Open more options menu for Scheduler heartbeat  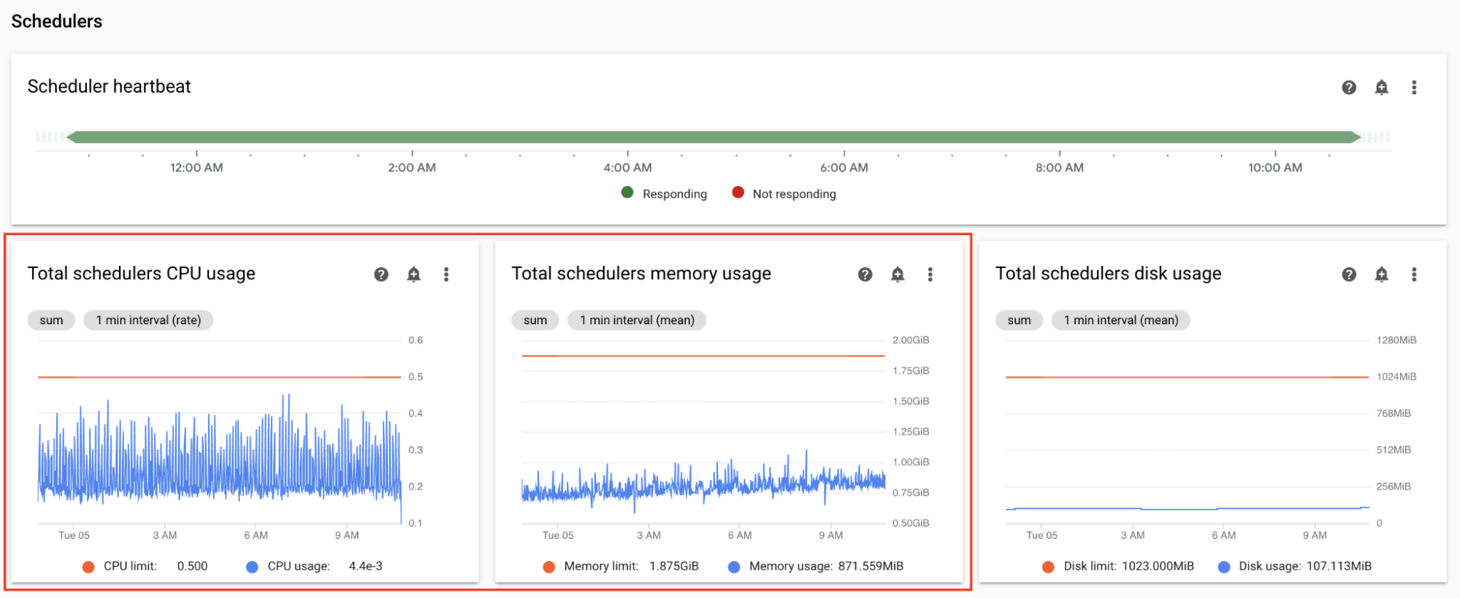[1414, 88]
